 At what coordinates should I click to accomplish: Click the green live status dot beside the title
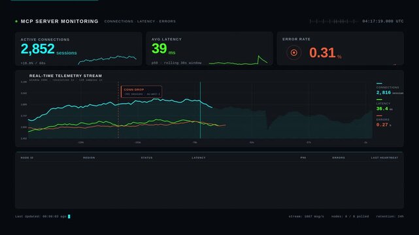pyautogui.click(x=16, y=22)
